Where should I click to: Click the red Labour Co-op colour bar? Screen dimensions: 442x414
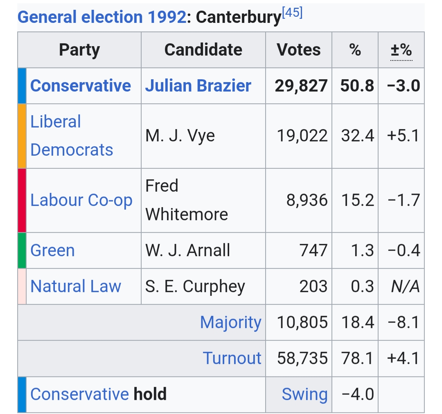click(x=22, y=200)
